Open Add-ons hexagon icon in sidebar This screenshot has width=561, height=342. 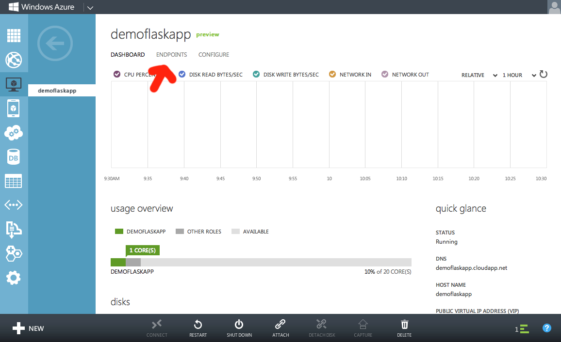pyautogui.click(x=14, y=254)
